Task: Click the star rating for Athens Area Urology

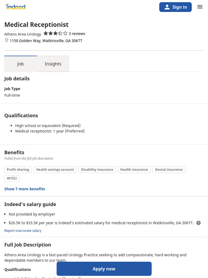Action: (x=55, y=33)
